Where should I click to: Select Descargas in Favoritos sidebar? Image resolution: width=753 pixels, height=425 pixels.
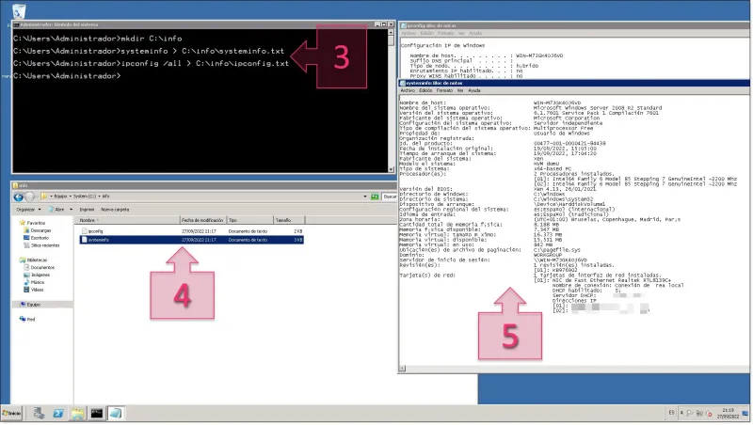(x=40, y=230)
